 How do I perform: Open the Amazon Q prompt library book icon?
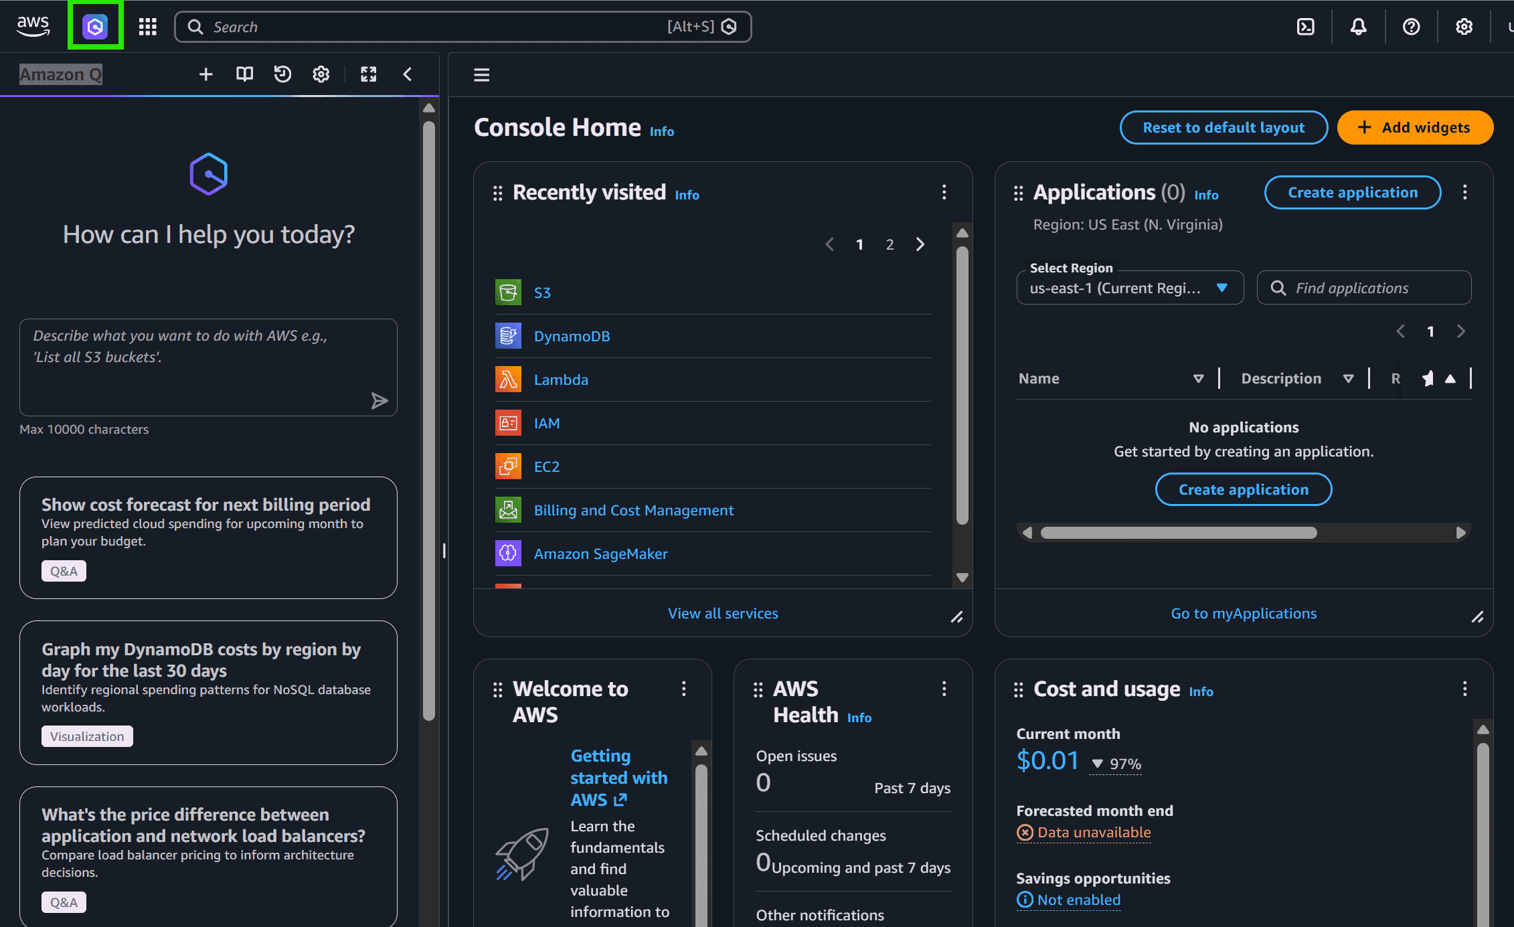click(x=244, y=74)
